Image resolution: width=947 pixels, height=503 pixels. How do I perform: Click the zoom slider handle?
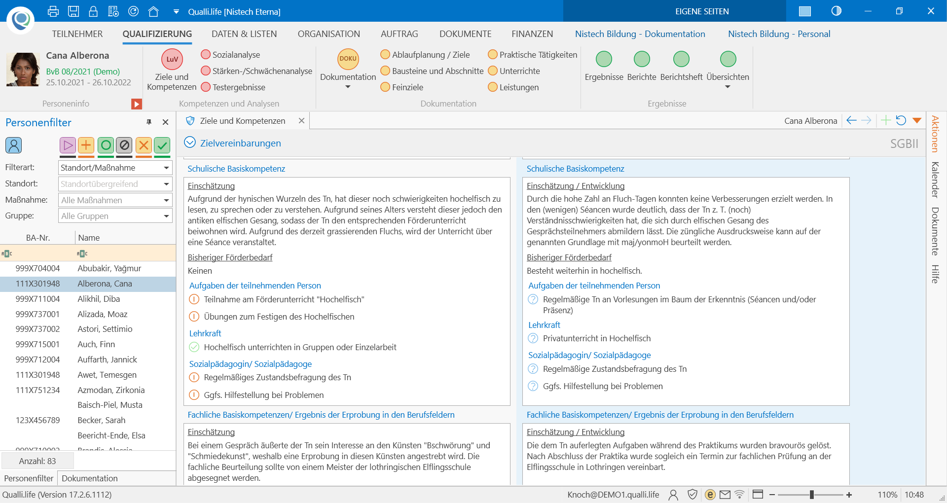pyautogui.click(x=811, y=495)
